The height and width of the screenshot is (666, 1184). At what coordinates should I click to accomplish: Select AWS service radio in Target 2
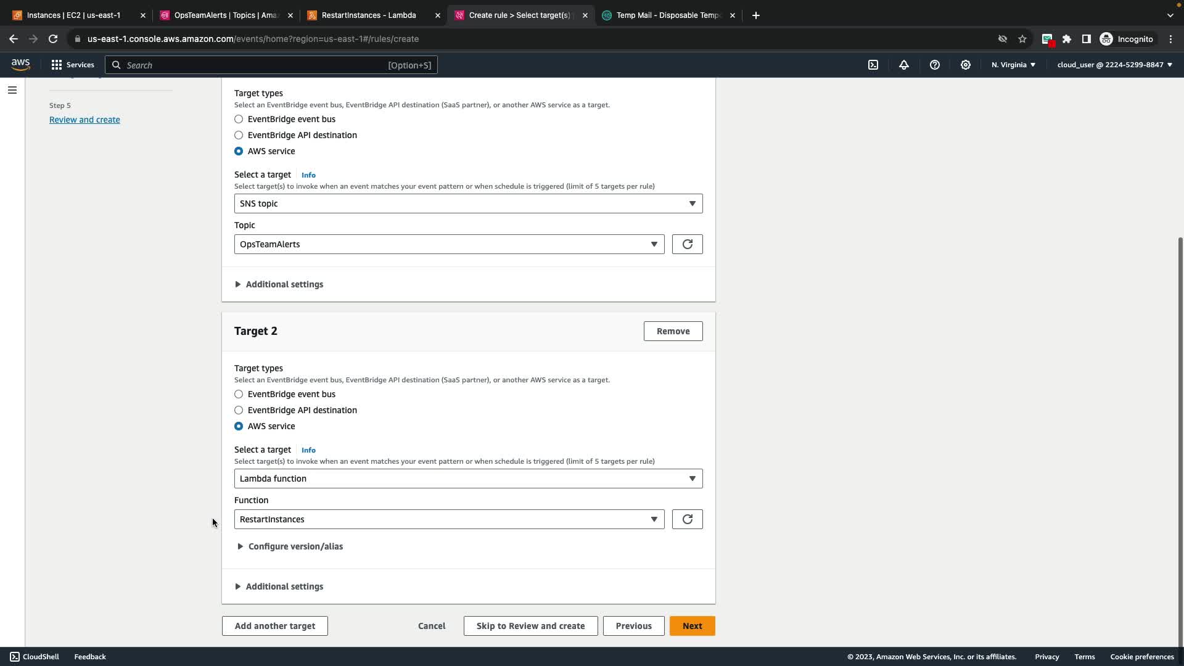pyautogui.click(x=239, y=426)
